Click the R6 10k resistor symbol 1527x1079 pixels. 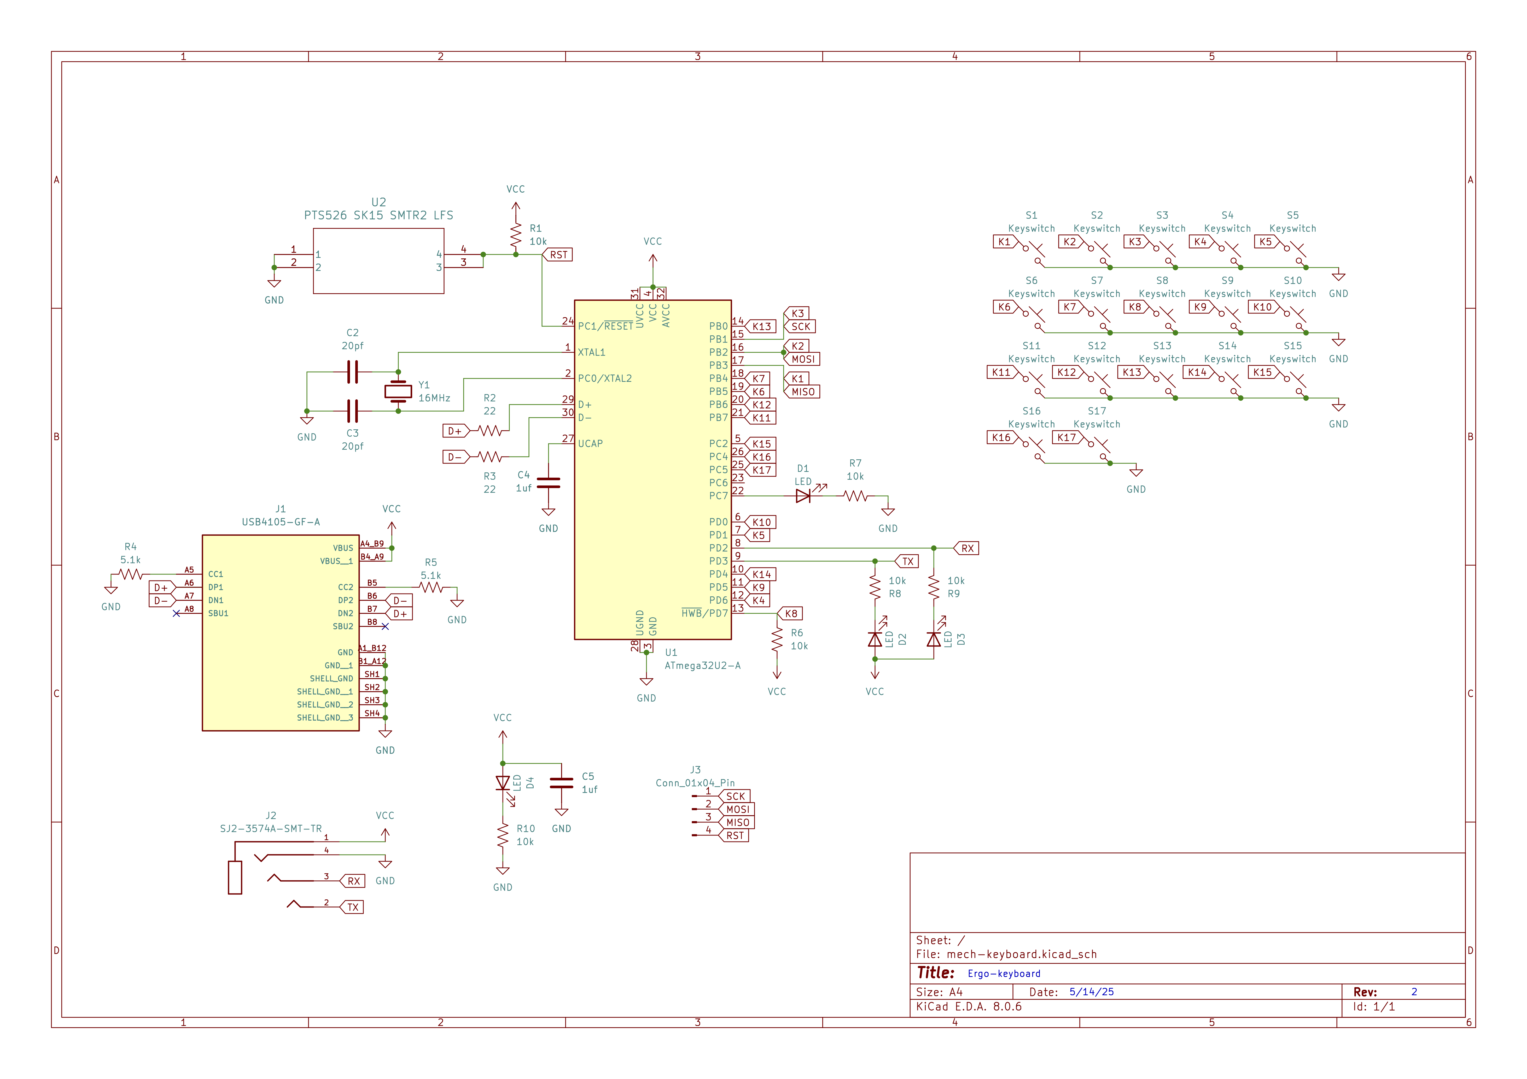(x=777, y=640)
